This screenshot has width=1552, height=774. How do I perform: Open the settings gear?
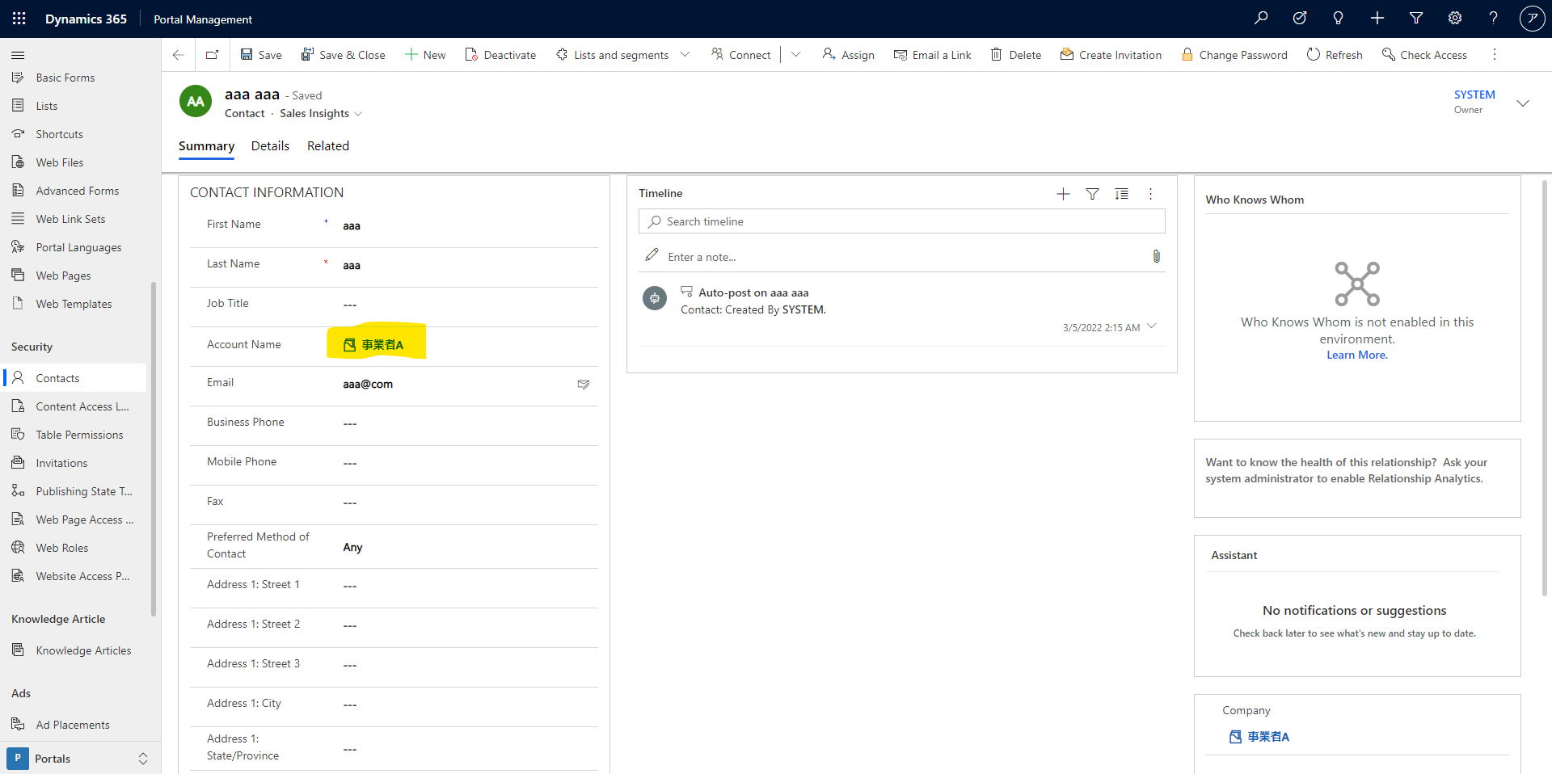pos(1455,18)
